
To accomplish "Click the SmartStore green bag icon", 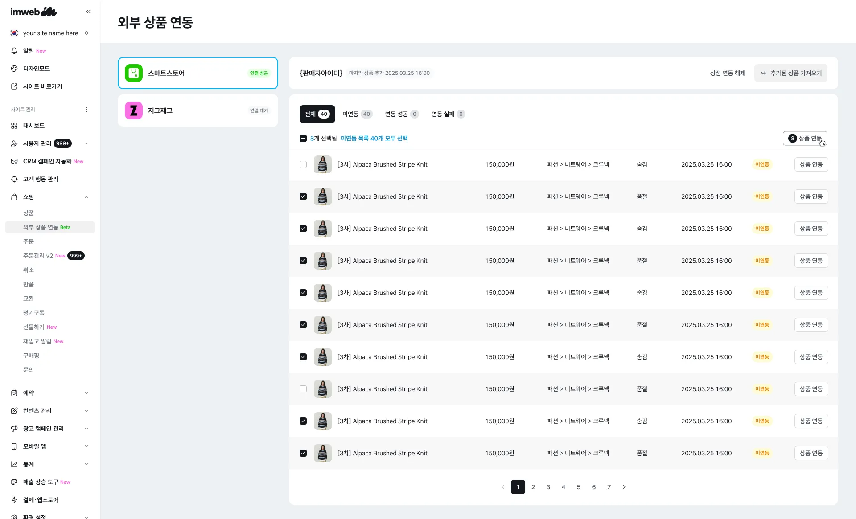I will coord(134,73).
